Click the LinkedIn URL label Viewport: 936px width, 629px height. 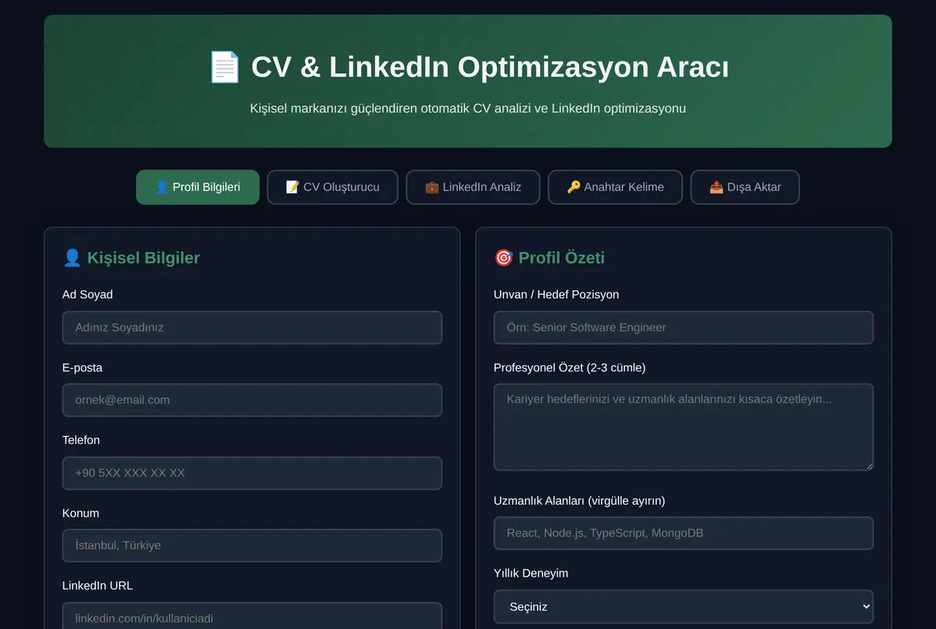97,585
